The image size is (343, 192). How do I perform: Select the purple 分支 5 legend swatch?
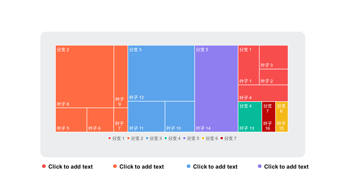point(184,138)
